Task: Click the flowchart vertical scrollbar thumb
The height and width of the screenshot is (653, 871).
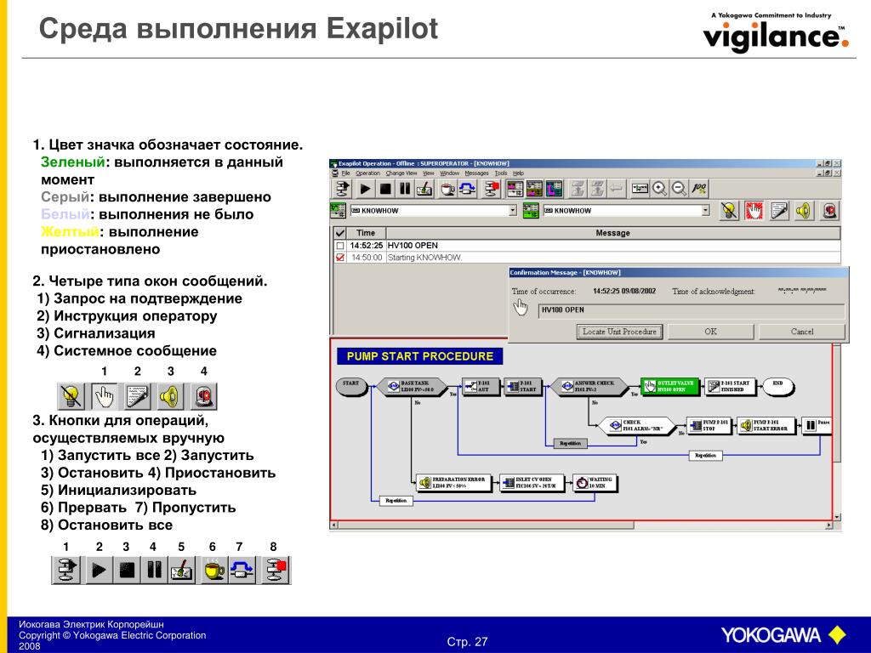Action: click(x=837, y=403)
